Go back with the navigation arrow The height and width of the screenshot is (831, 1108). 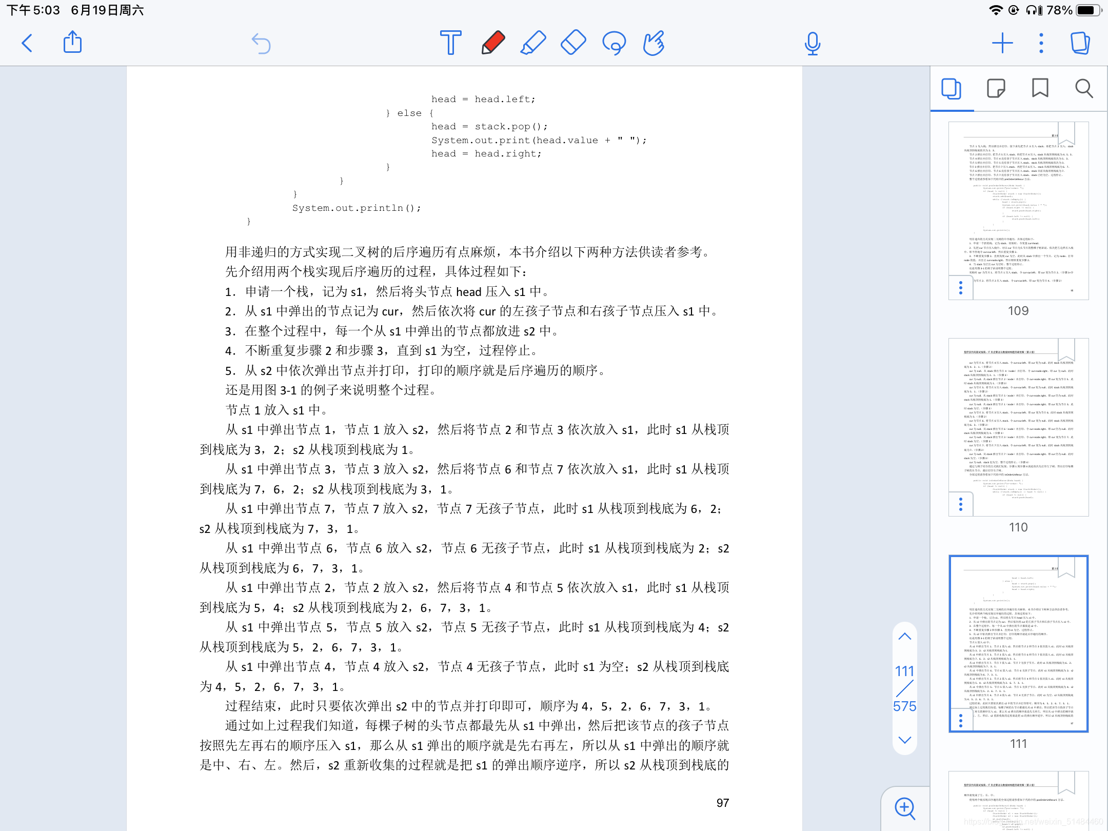[x=28, y=44]
